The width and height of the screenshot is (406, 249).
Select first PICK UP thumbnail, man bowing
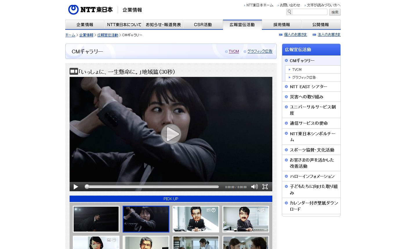pyautogui.click(x=96, y=219)
